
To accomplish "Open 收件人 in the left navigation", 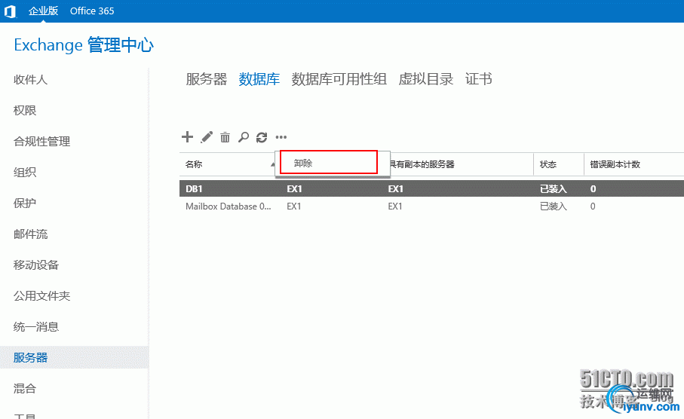I will pos(30,79).
